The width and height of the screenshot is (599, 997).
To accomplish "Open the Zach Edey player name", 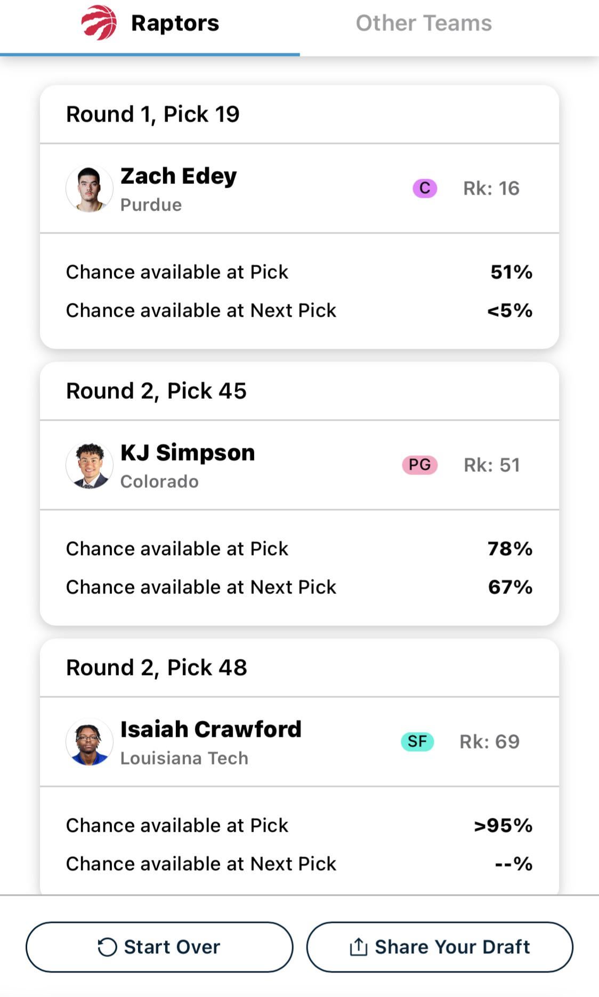I will coord(179,176).
